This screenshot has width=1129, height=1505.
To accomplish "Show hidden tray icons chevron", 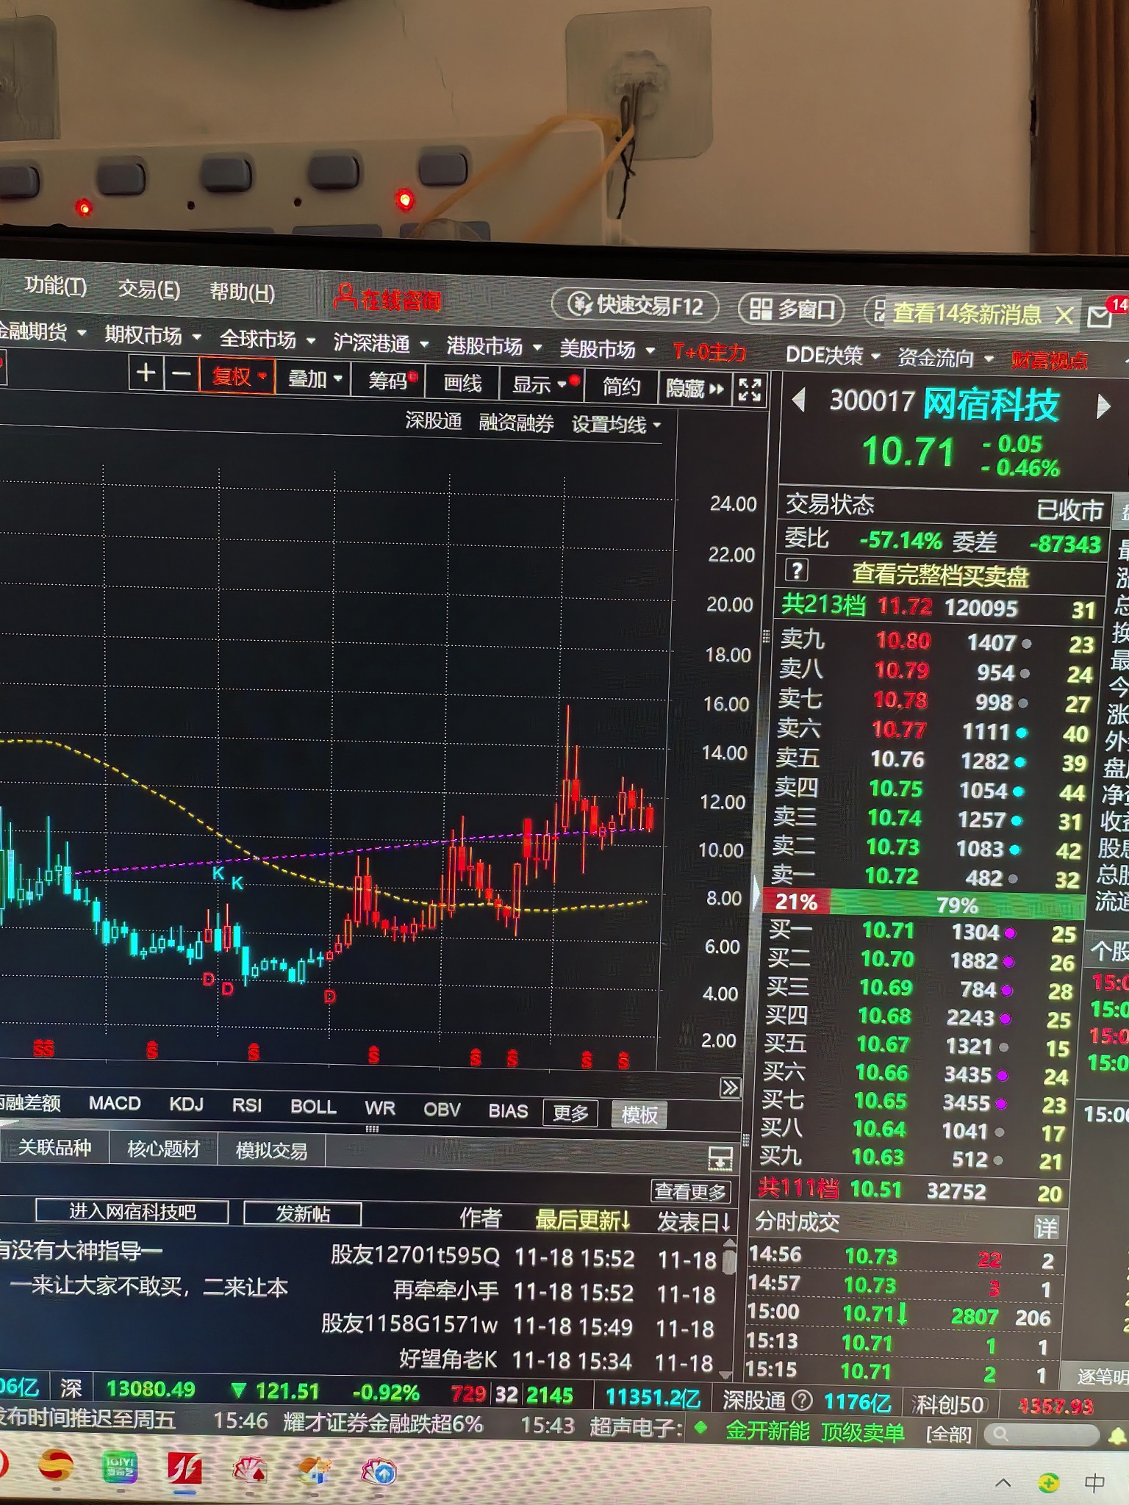I will (x=1003, y=1482).
